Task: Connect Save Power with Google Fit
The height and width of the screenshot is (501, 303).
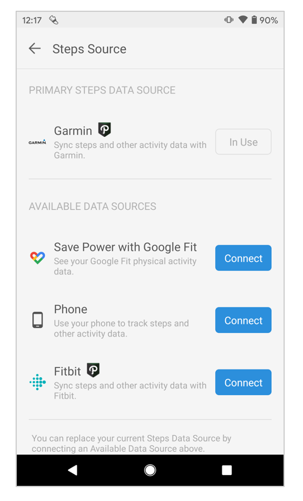Action: 243,258
